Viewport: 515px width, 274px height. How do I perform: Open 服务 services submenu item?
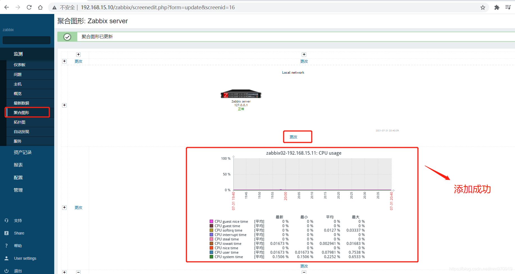(17, 141)
